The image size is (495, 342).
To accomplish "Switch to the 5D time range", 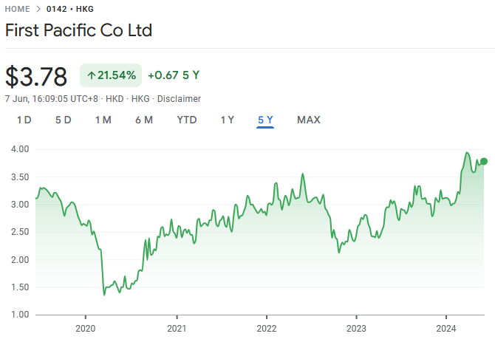I will point(63,120).
